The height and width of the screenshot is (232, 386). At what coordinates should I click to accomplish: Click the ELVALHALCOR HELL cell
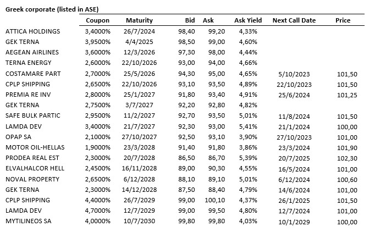pyautogui.click(x=35, y=168)
